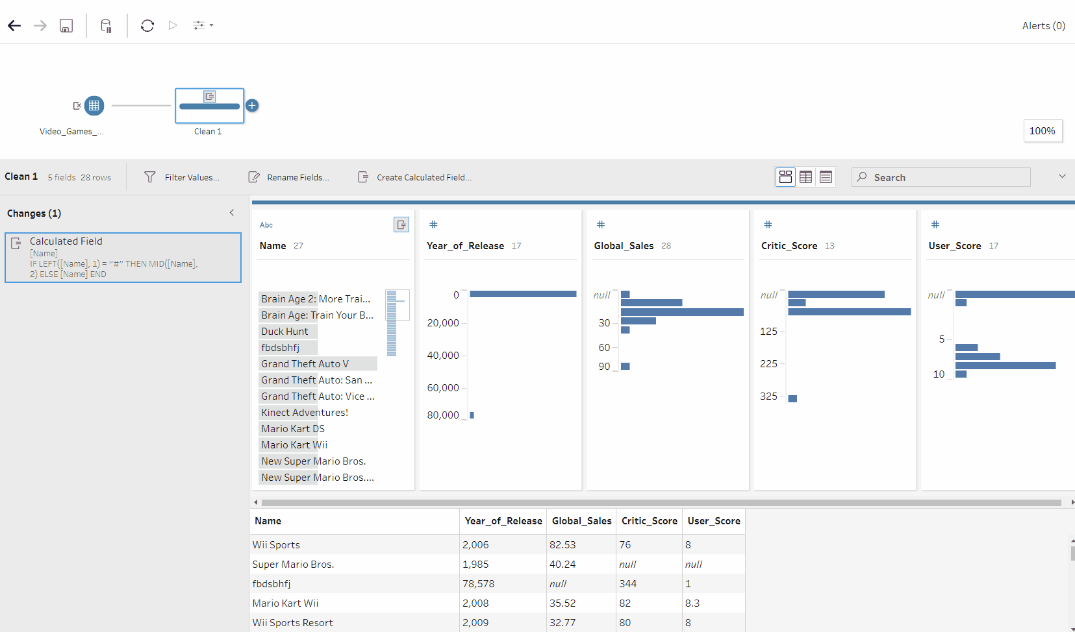Expand the toolbar chevron beside Search
This screenshot has height=632, width=1075.
1062,176
